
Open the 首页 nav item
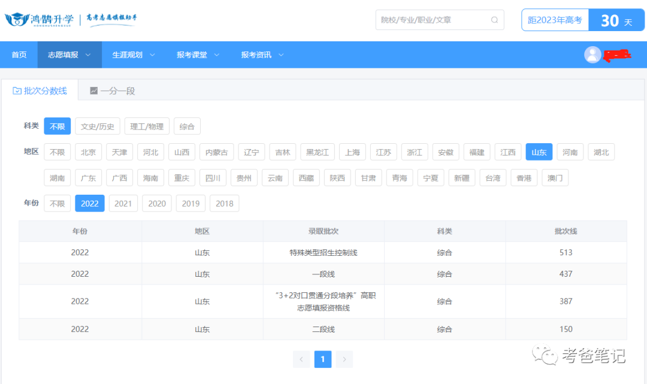pyautogui.click(x=19, y=55)
